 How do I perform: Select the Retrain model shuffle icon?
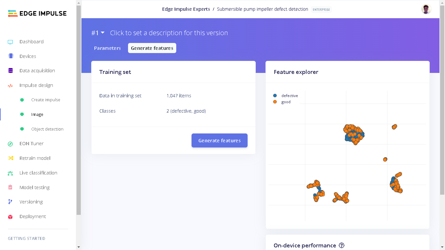[10, 158]
